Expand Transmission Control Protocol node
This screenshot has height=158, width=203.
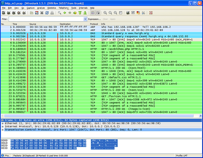pyautogui.click(x=3, y=130)
